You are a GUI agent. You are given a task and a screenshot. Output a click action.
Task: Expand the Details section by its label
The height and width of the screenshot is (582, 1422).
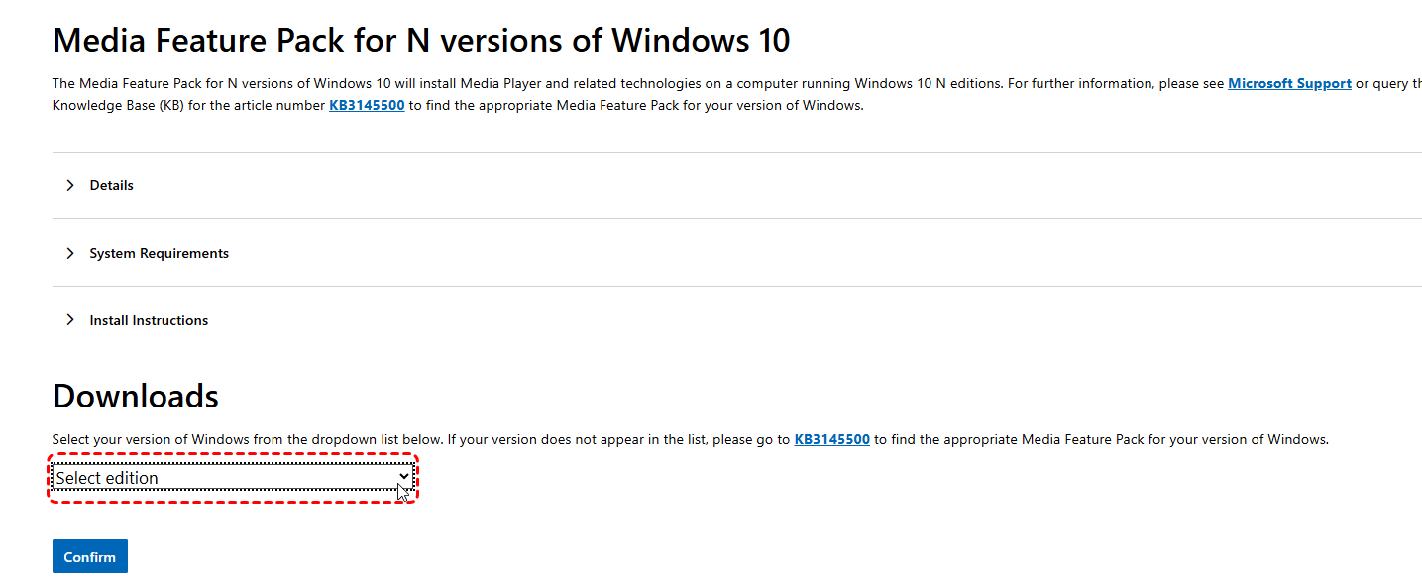point(111,185)
